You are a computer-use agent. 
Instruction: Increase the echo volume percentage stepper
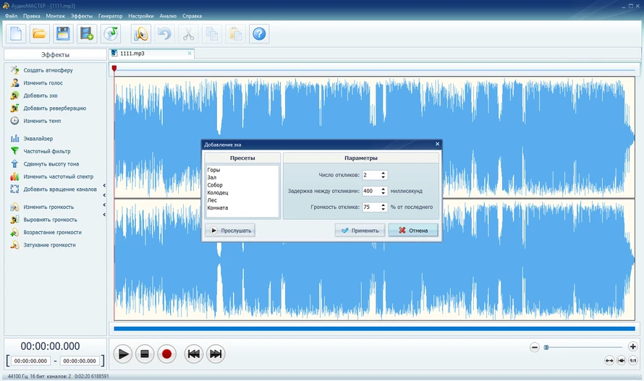384,205
